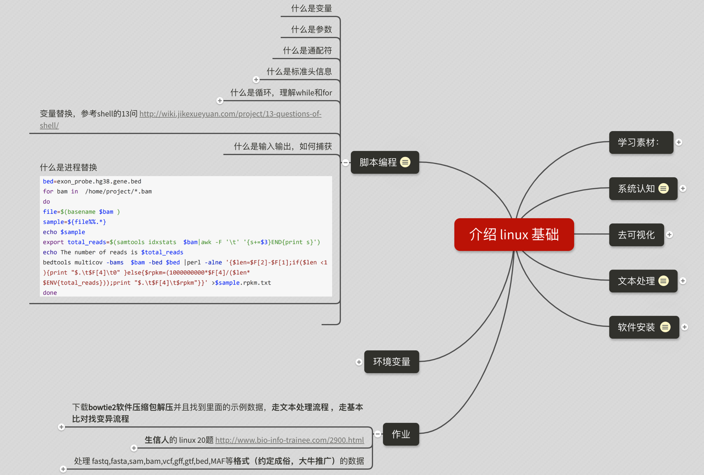The height and width of the screenshot is (475, 704).
Task: Select the 什么是循环，理解while和for subtopic
Action: (282, 93)
